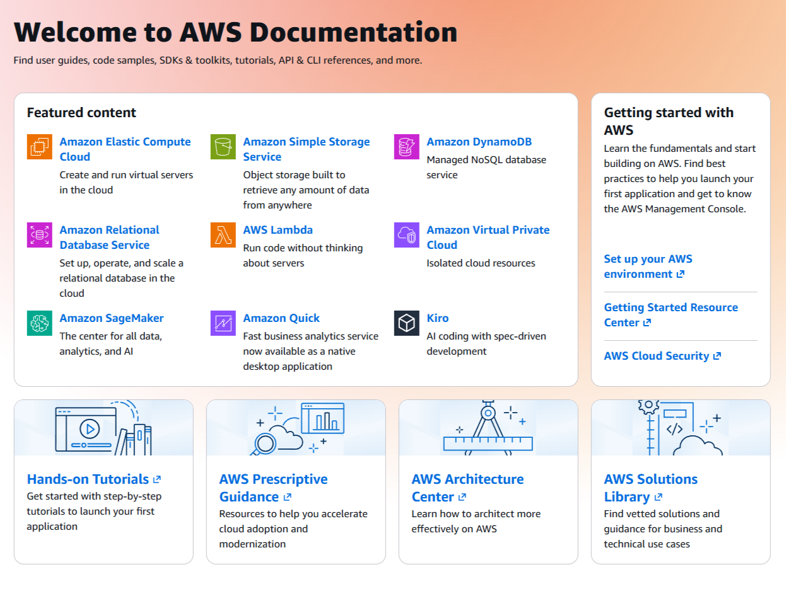Click the orange Amazon EC2 service icon
Screen dimensions: 786x589
click(x=40, y=147)
